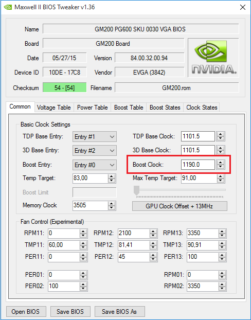Open the Boost Entry dropdown
The width and height of the screenshot is (251, 320).
pyautogui.click(x=95, y=165)
